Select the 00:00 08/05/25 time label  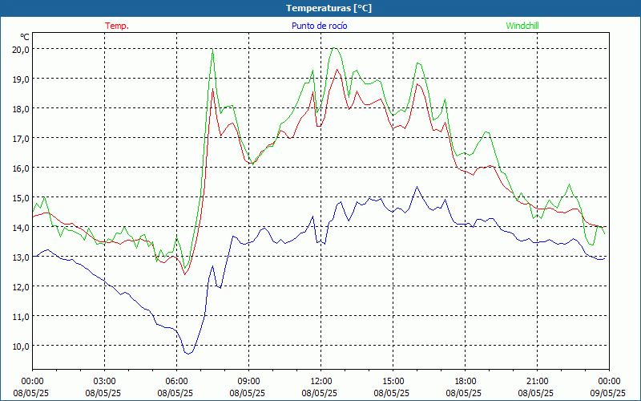click(32, 381)
